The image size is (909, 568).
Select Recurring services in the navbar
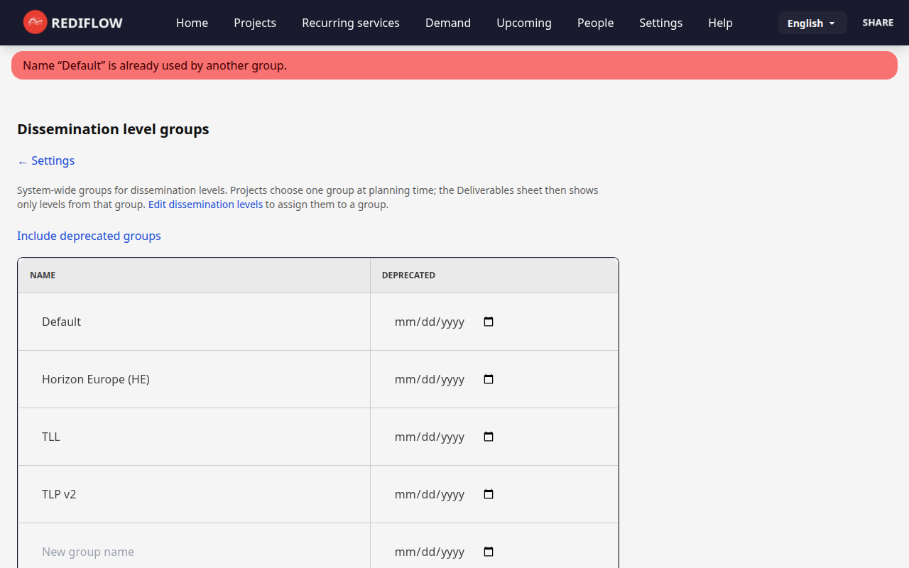[350, 23]
